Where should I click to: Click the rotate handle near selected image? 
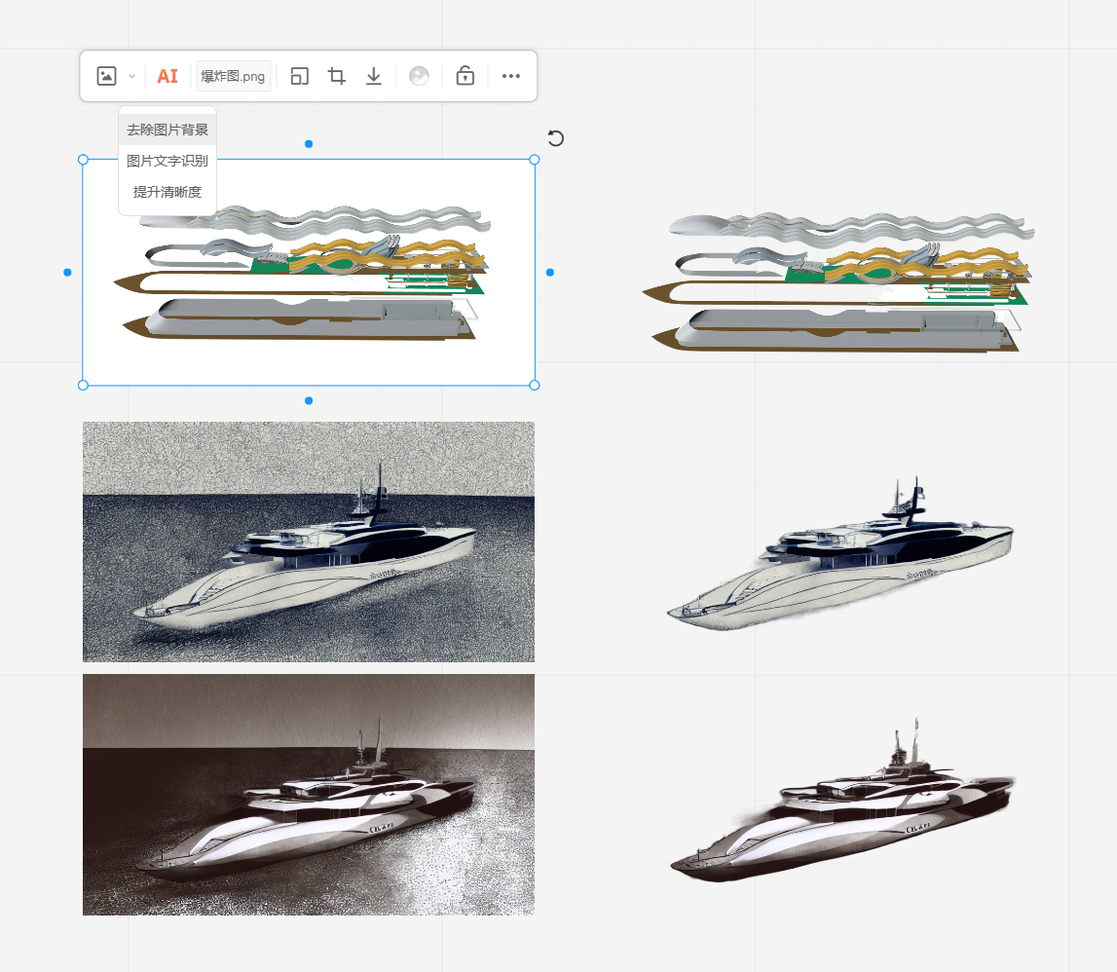[x=556, y=138]
